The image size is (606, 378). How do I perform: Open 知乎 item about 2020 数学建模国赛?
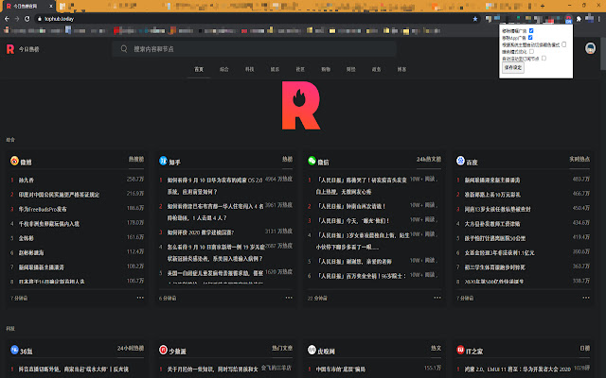201,232
